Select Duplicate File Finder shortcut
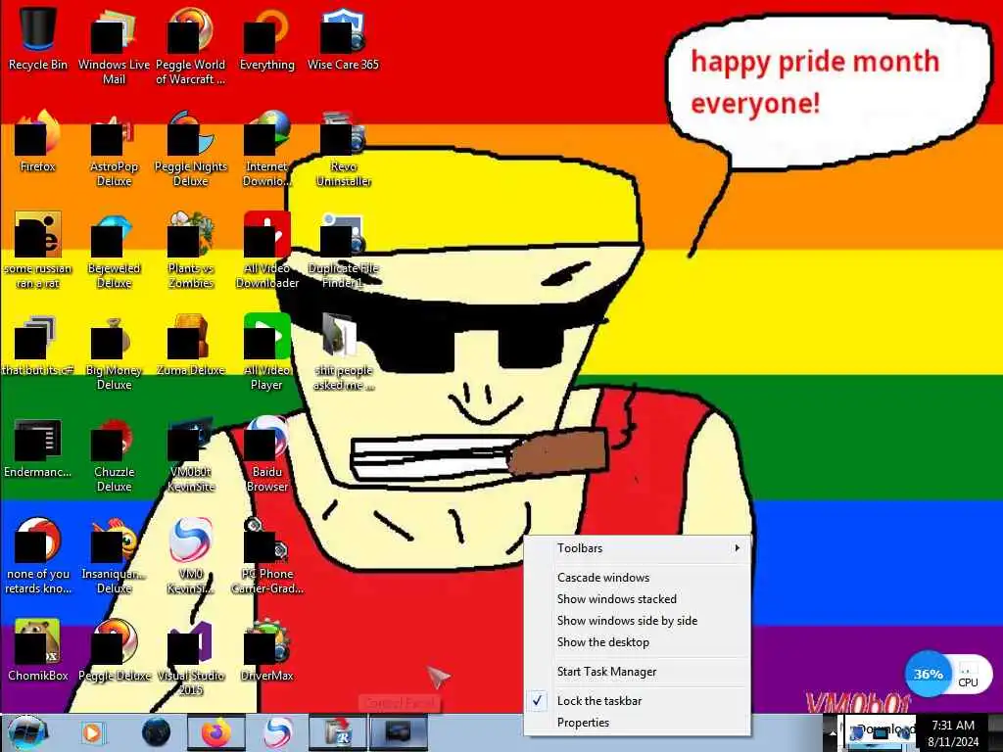This screenshot has height=752, width=1003. pyautogui.click(x=343, y=250)
